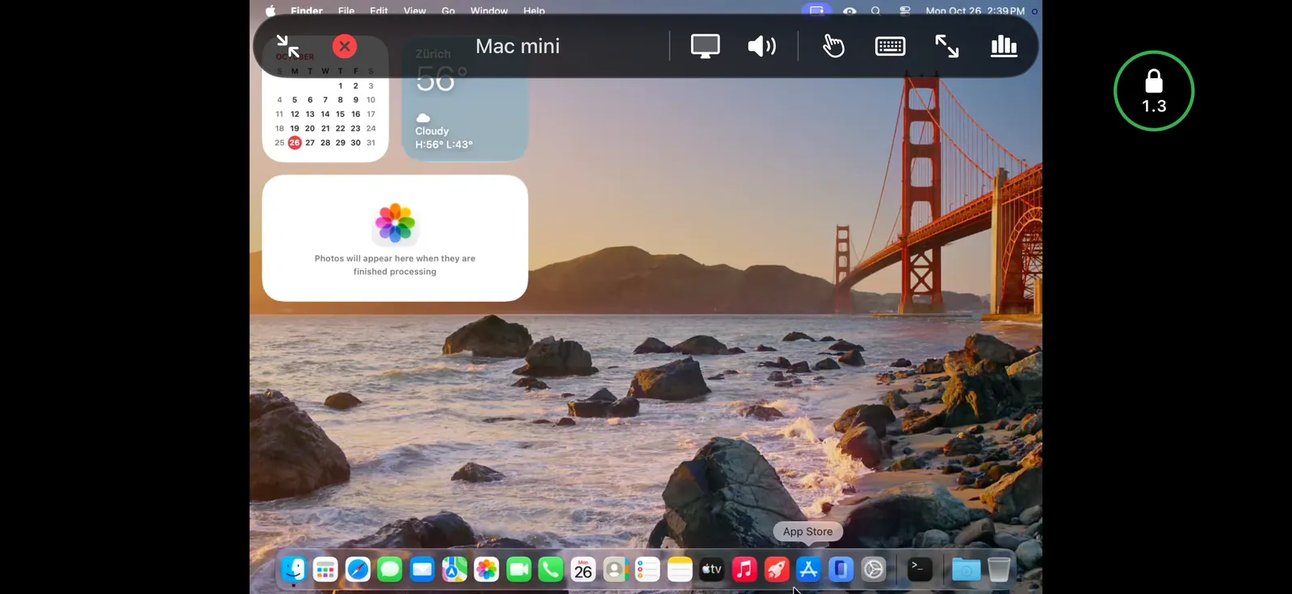This screenshot has height=594, width=1292.
Task: Open the Calendar app showing 26 in the Dock
Action: pyautogui.click(x=583, y=570)
